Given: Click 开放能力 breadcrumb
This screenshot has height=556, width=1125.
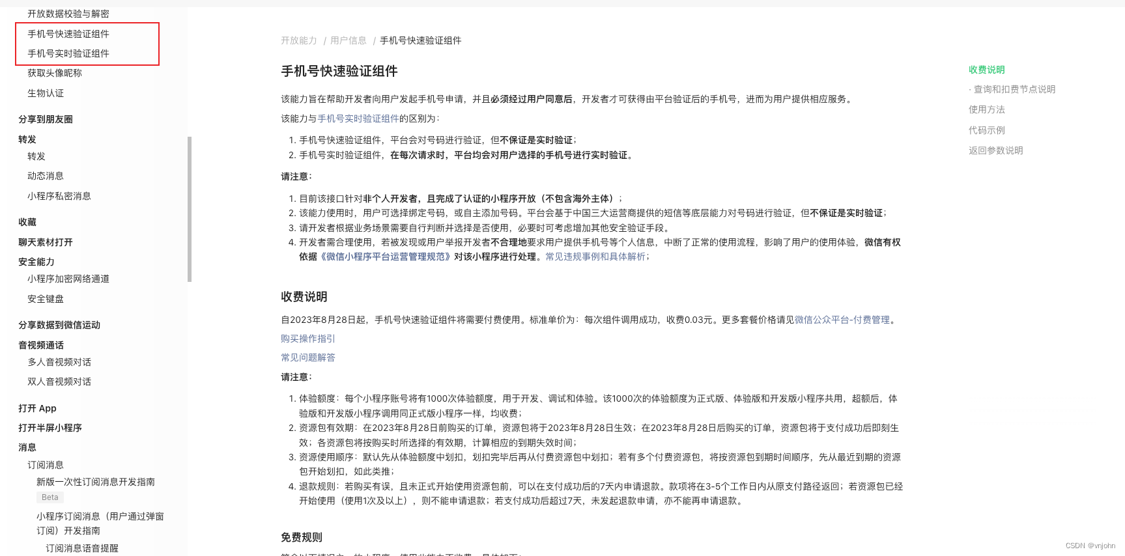Looking at the screenshot, I should tap(299, 40).
